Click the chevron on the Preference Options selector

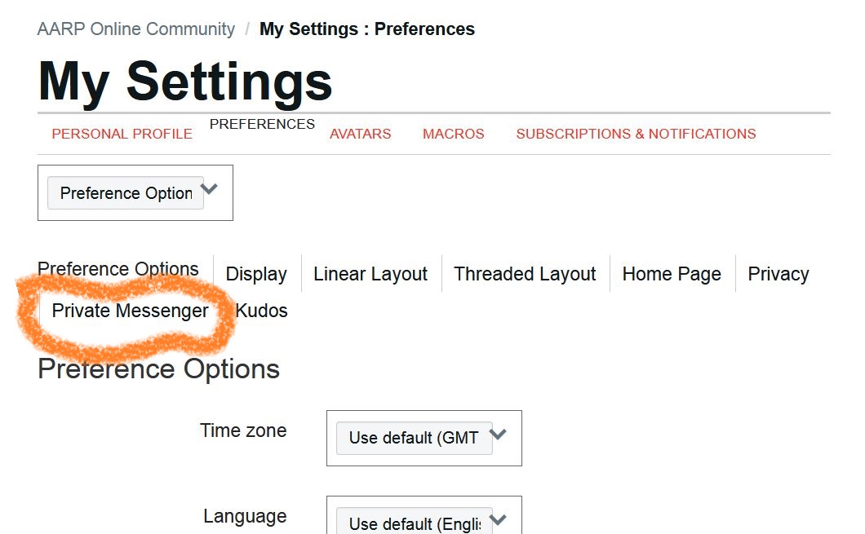click(x=209, y=189)
